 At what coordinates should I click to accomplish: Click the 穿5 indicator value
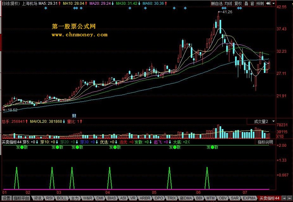point(29,142)
